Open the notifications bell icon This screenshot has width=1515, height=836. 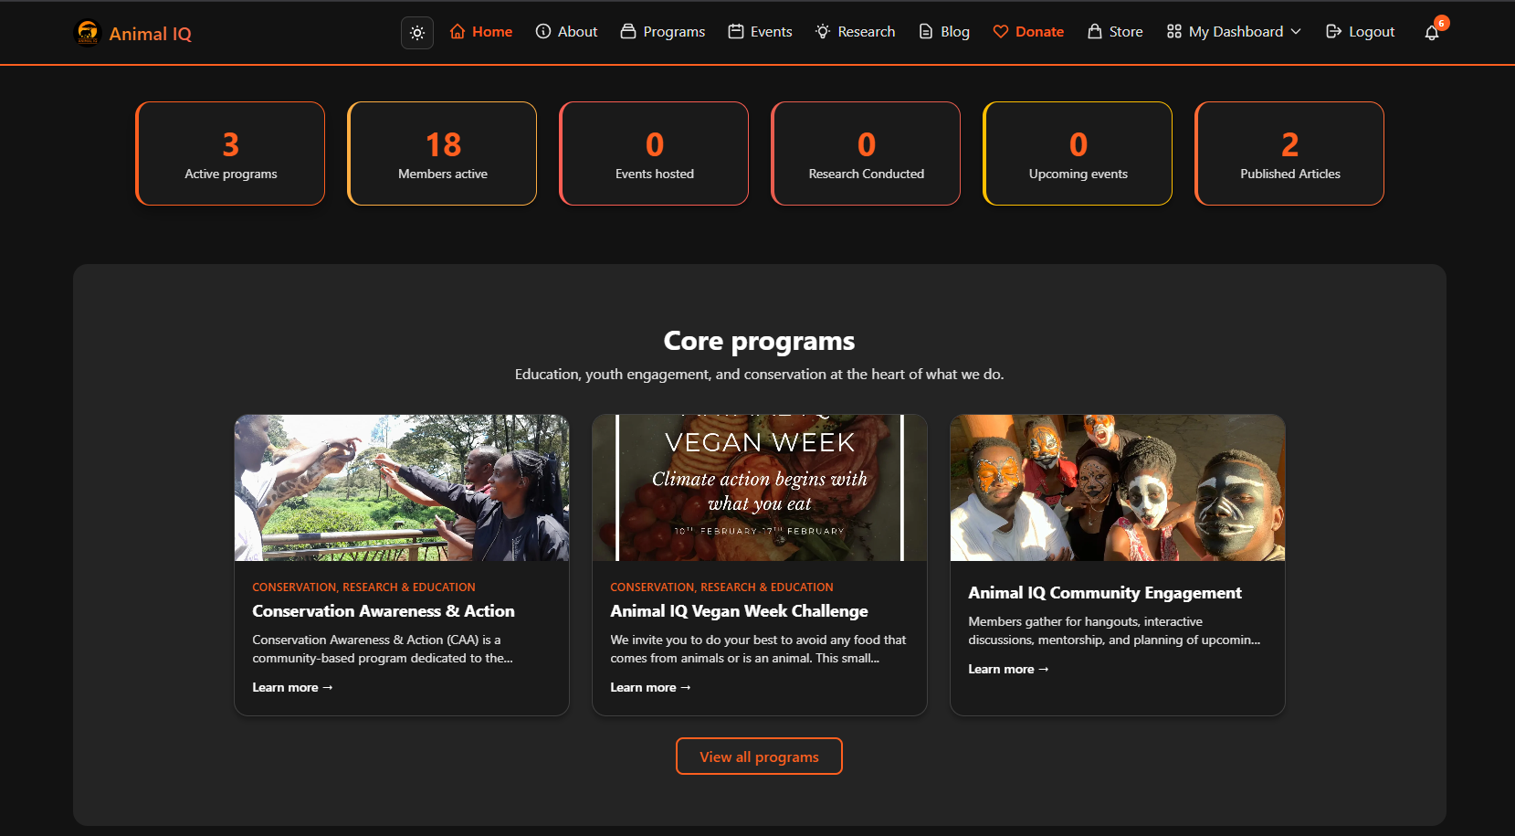pos(1432,33)
